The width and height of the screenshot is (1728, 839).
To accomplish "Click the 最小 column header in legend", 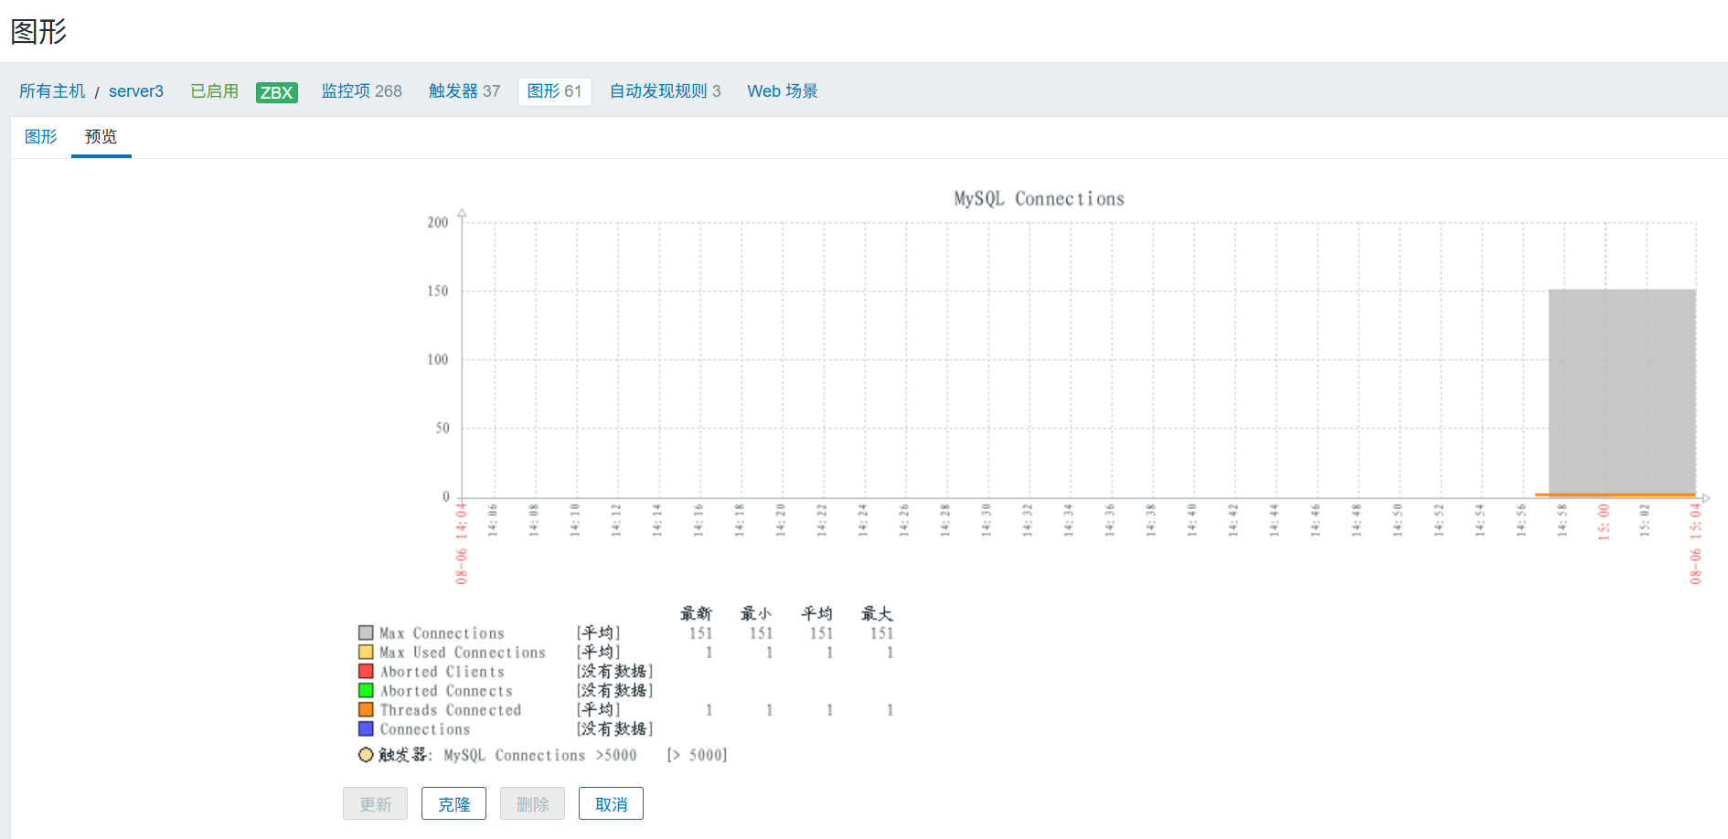I will point(756,613).
